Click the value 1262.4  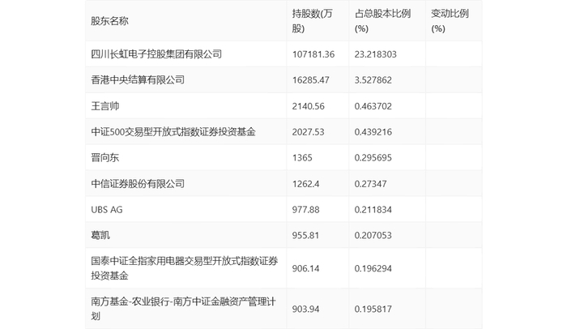coord(306,184)
